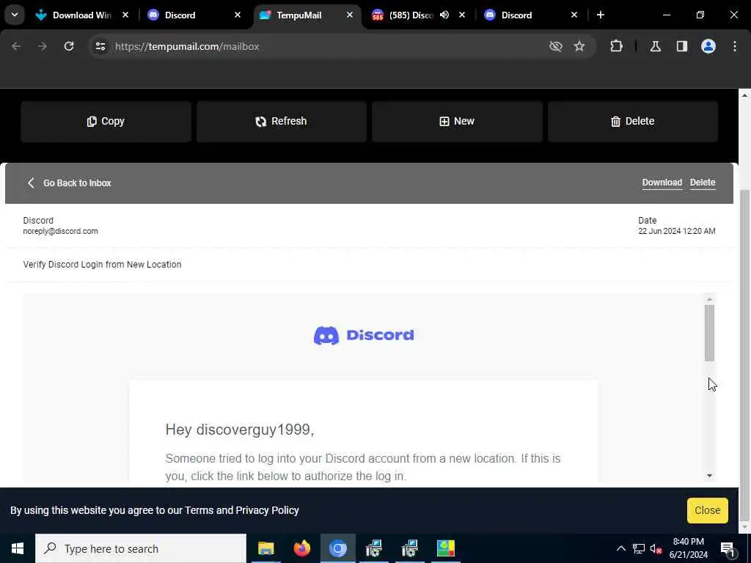The height and width of the screenshot is (563, 751).
Task: Open the second installer icon on the taskbar
Action: pyautogui.click(x=409, y=548)
